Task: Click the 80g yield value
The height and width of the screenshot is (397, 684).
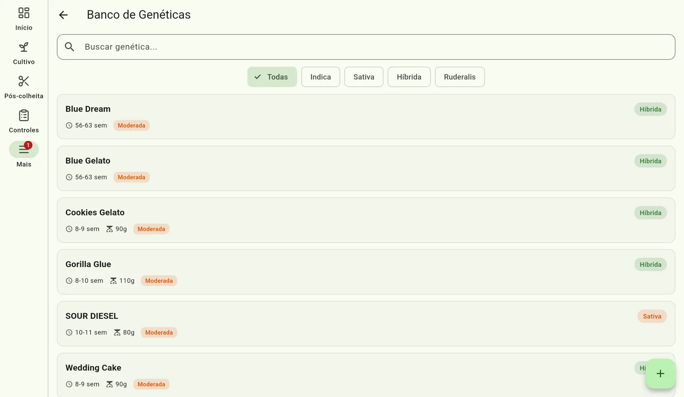Action: point(129,333)
